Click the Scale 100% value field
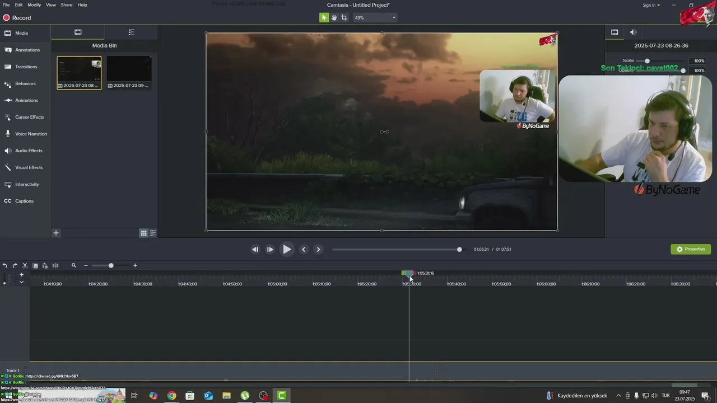 pos(699,61)
